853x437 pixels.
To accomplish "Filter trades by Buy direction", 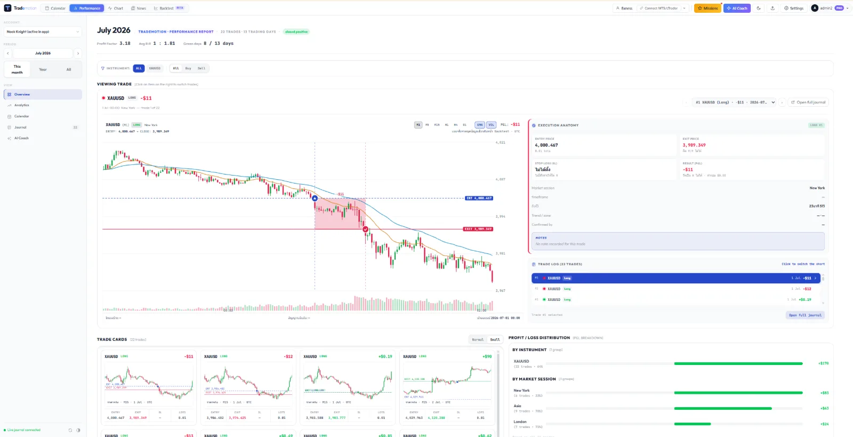I will tap(188, 68).
